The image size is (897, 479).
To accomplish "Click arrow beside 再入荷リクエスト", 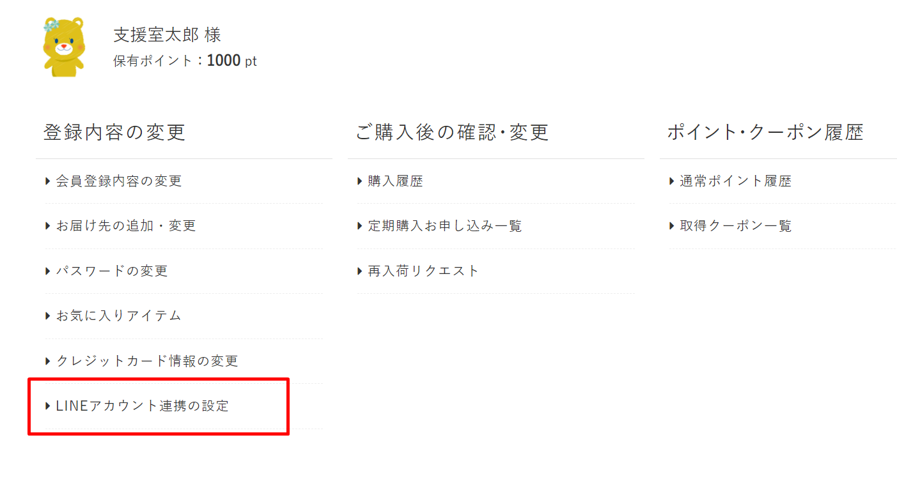I will tap(360, 271).
